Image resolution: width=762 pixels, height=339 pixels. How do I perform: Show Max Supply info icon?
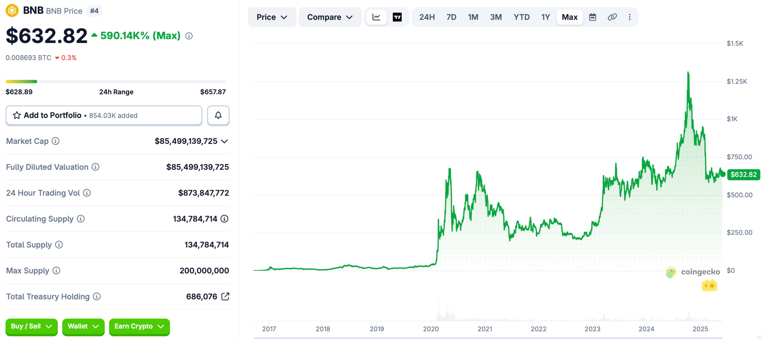(56, 270)
